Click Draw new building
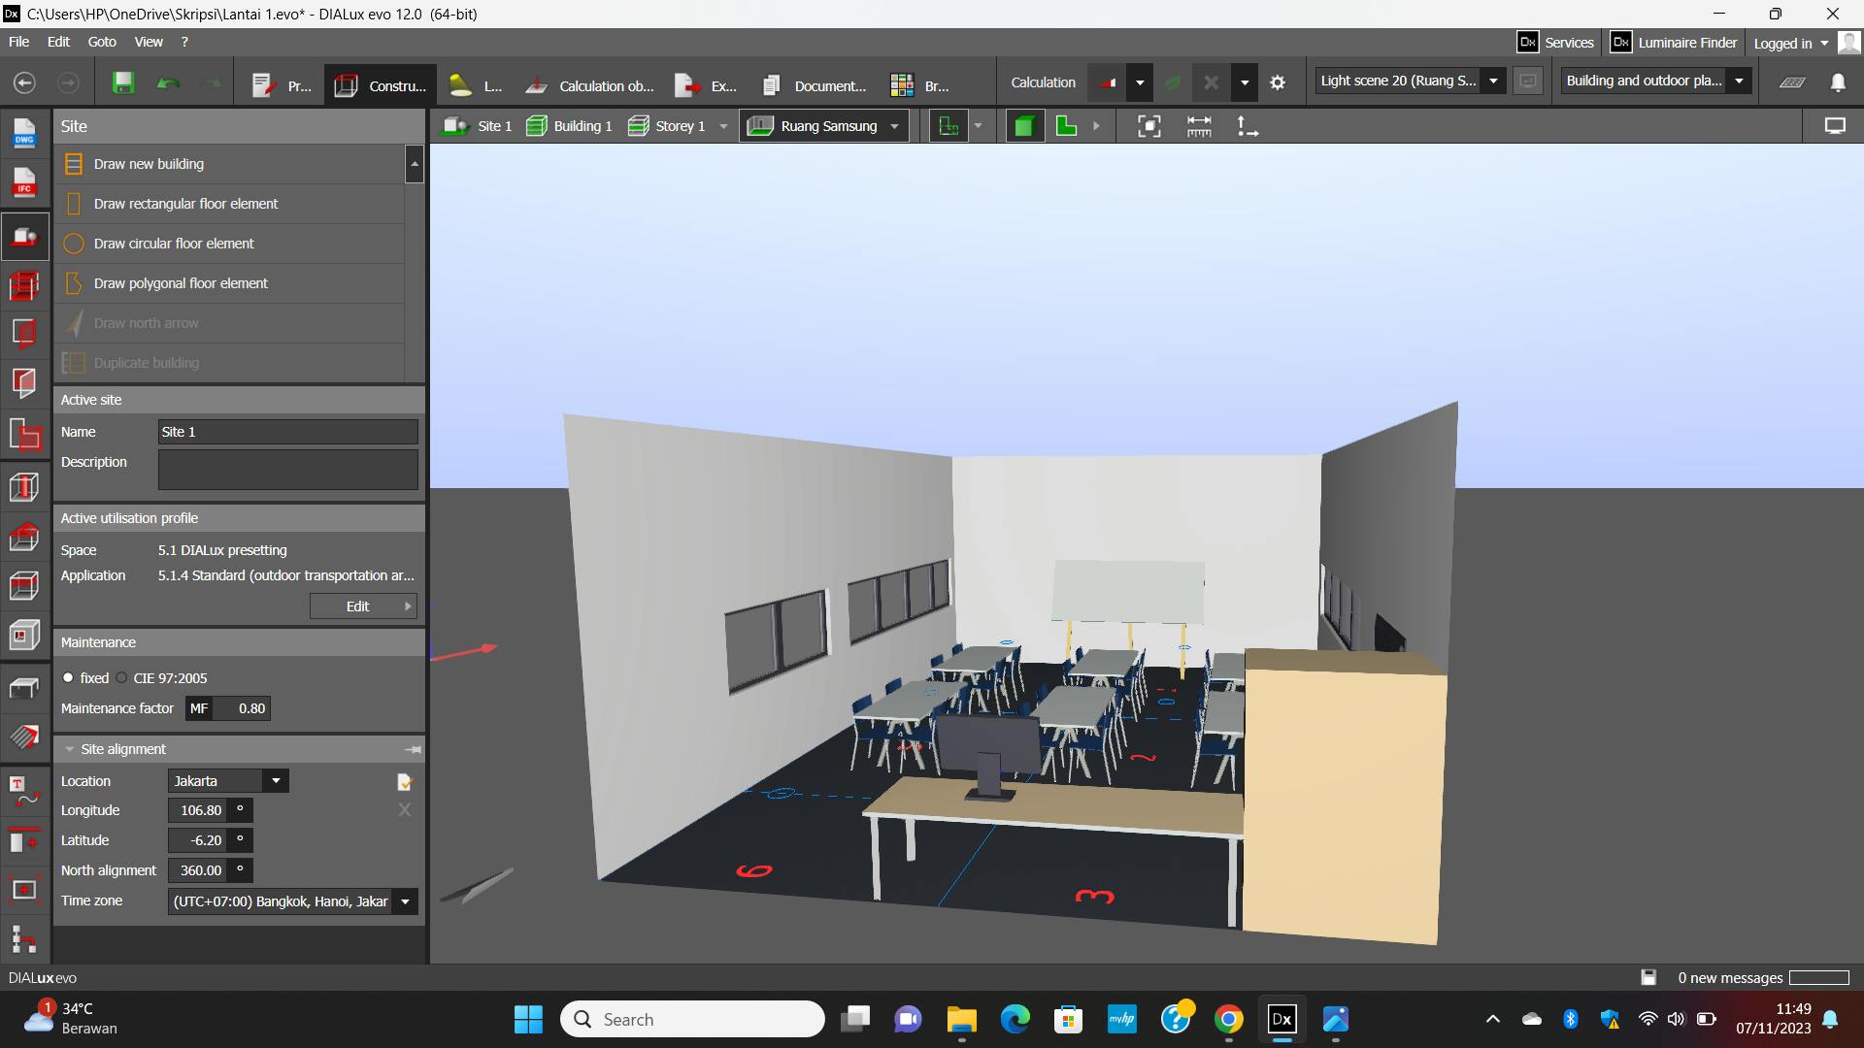This screenshot has height=1048, width=1864. [149, 164]
